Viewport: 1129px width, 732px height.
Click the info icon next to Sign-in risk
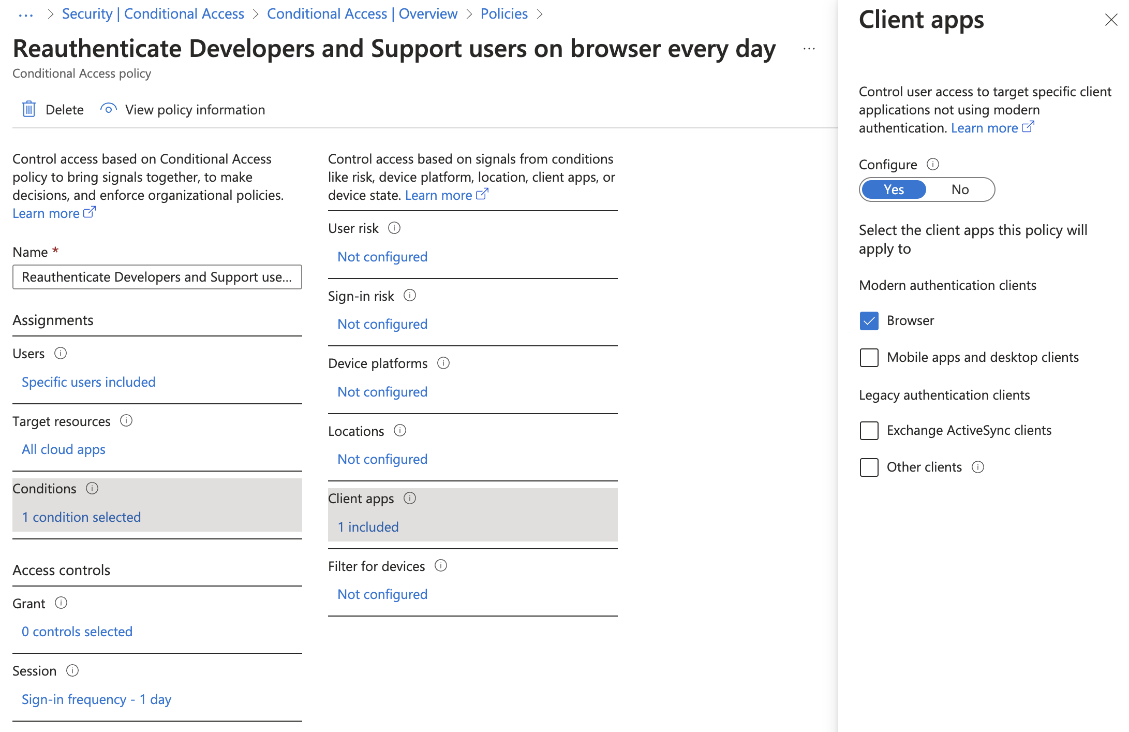coord(410,296)
